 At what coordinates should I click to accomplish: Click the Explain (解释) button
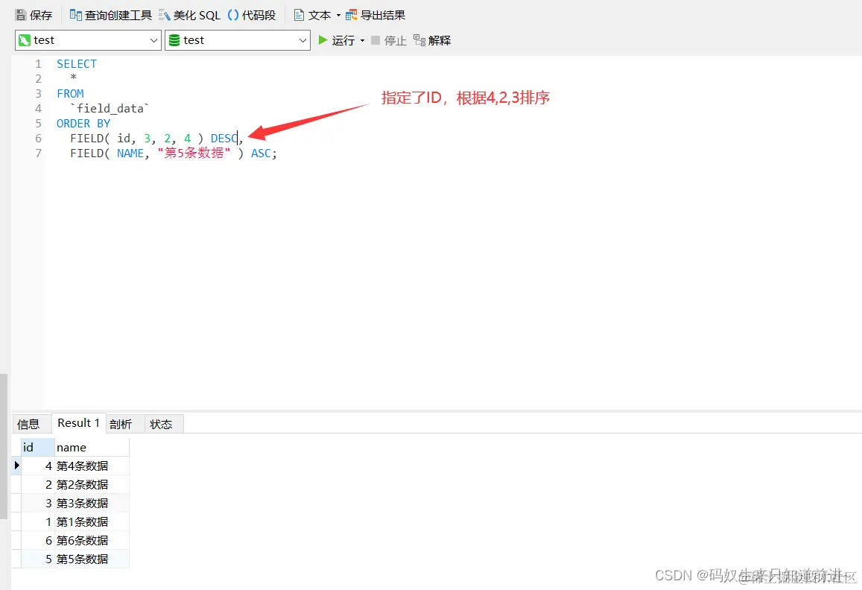[432, 40]
